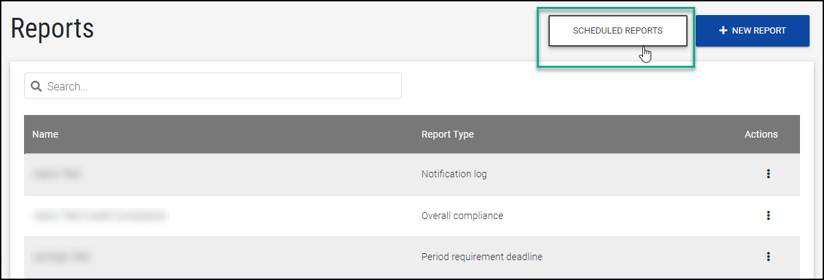Viewport: 824px width, 280px height.
Task: Open three-dot menu for Period requirement deadline
Action: pos(768,257)
